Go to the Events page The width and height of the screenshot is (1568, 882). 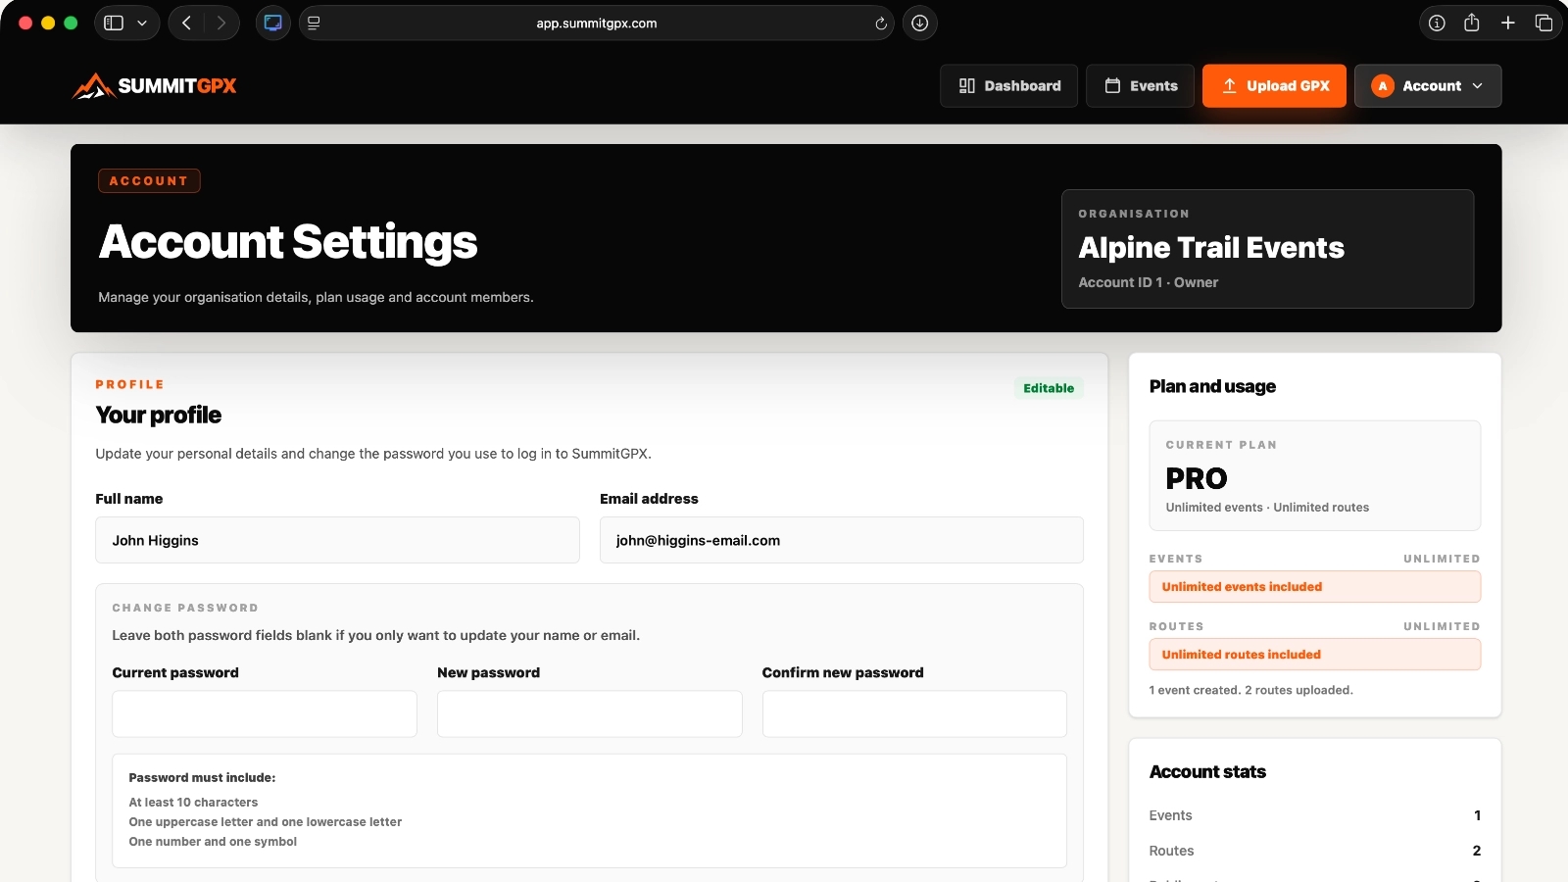pos(1140,86)
